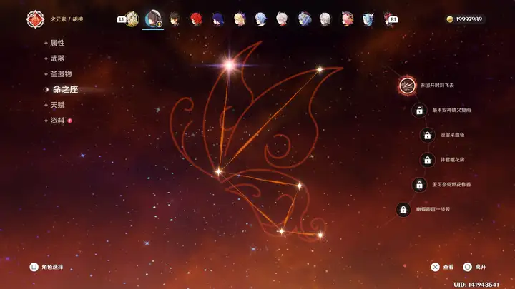Click the star at the upper-right wing tip
Viewport: 515px width, 289px height.
(x=320, y=69)
